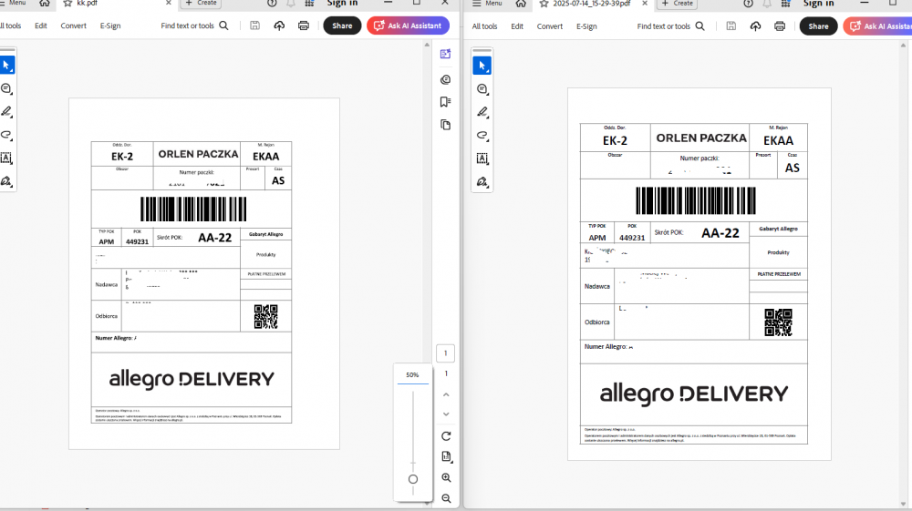This screenshot has width=912, height=511.
Task: Click the 50% zoom value field
Action: [412, 375]
